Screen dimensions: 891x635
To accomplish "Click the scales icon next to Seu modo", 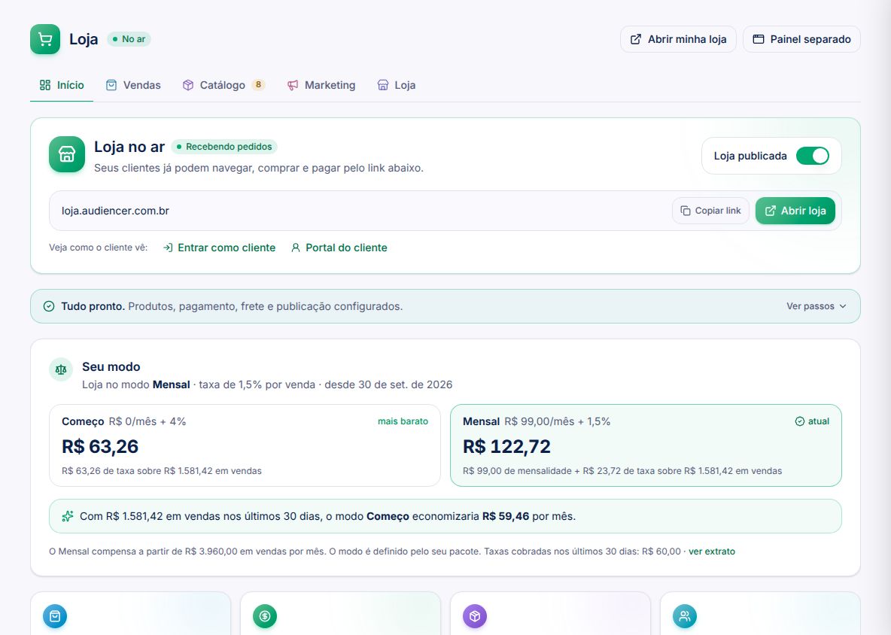I will pyautogui.click(x=61, y=369).
